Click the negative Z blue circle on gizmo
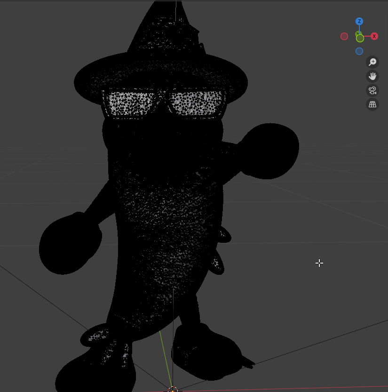The image size is (388, 392). (359, 51)
